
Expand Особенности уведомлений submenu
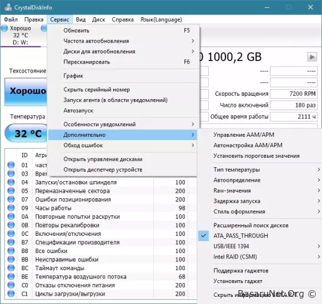[x=123, y=125]
